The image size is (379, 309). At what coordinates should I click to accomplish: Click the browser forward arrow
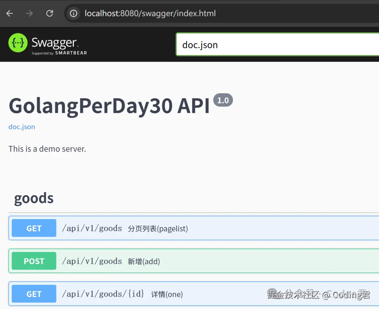[x=29, y=13]
